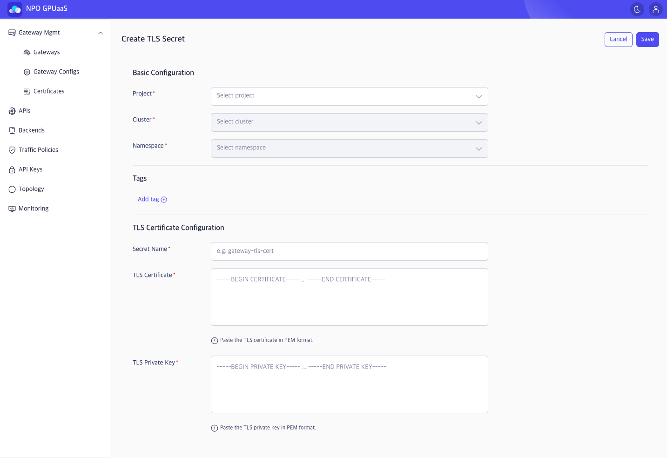Click the Gateways sidebar icon
This screenshot has height=458, width=667.
(27, 52)
